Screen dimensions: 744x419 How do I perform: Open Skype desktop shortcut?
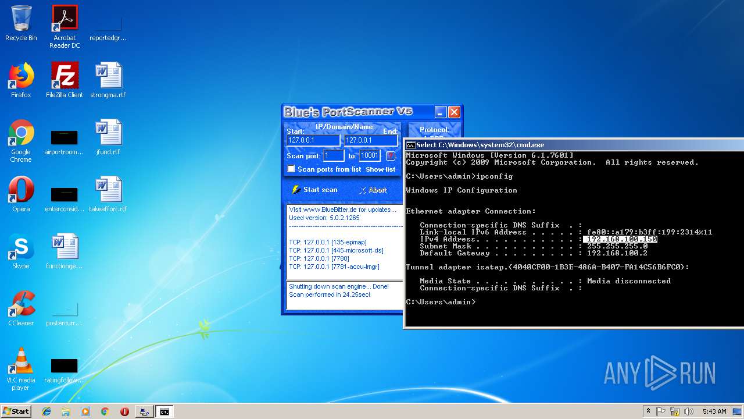21,251
